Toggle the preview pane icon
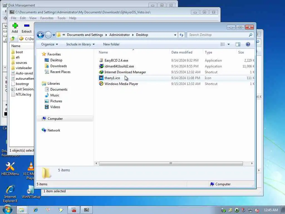 click(x=238, y=44)
